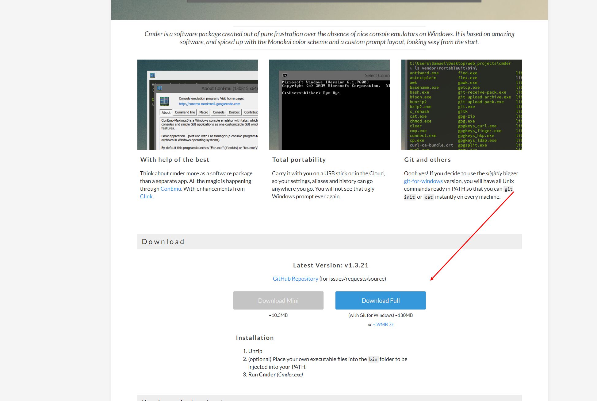Open the ~59MB 7z download link
Image resolution: width=597 pixels, height=401 pixels.
[x=383, y=324]
